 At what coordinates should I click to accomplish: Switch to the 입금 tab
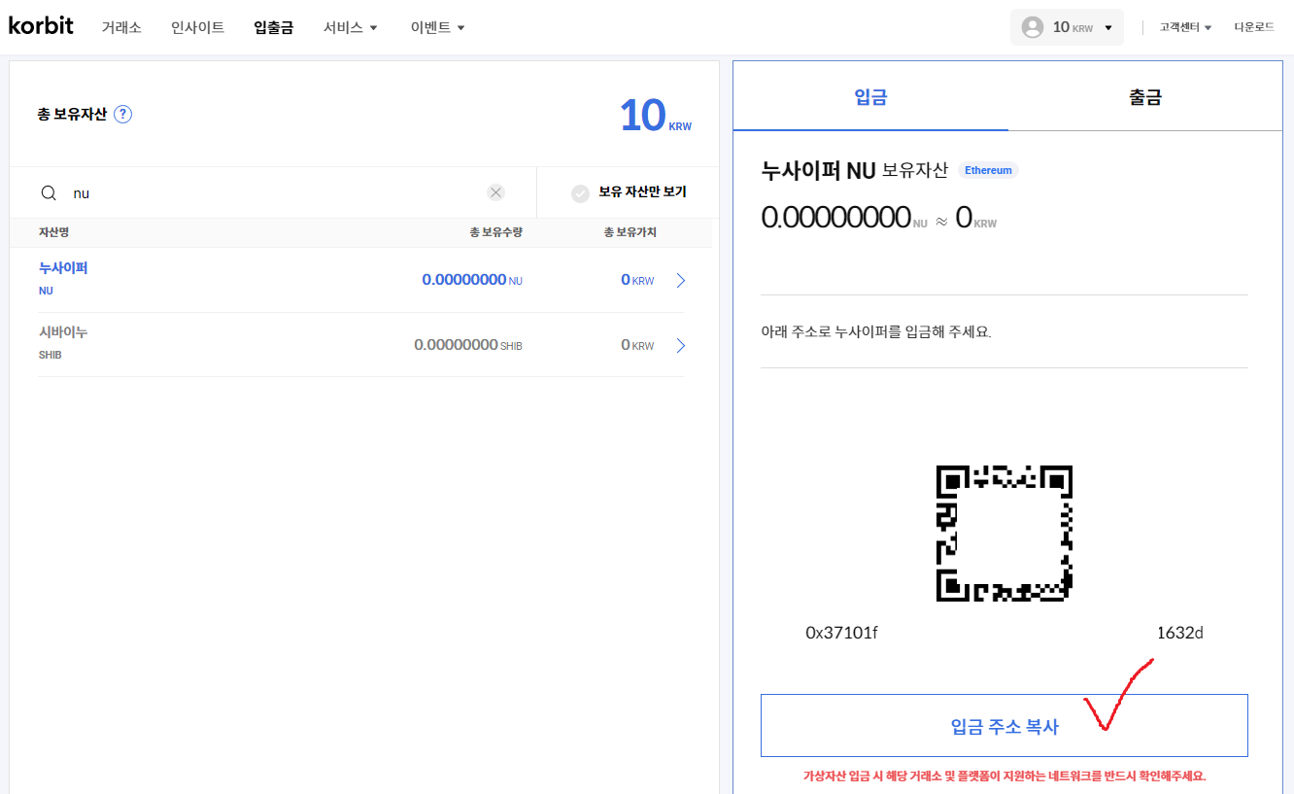pyautogui.click(x=870, y=96)
